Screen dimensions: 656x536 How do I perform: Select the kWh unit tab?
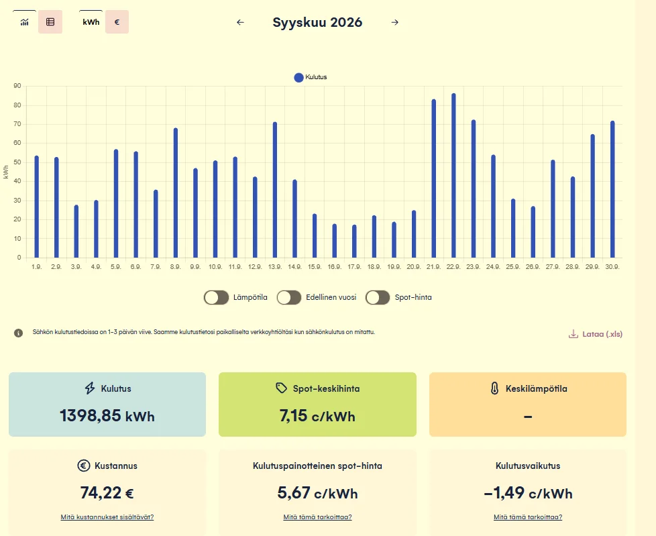(91, 22)
